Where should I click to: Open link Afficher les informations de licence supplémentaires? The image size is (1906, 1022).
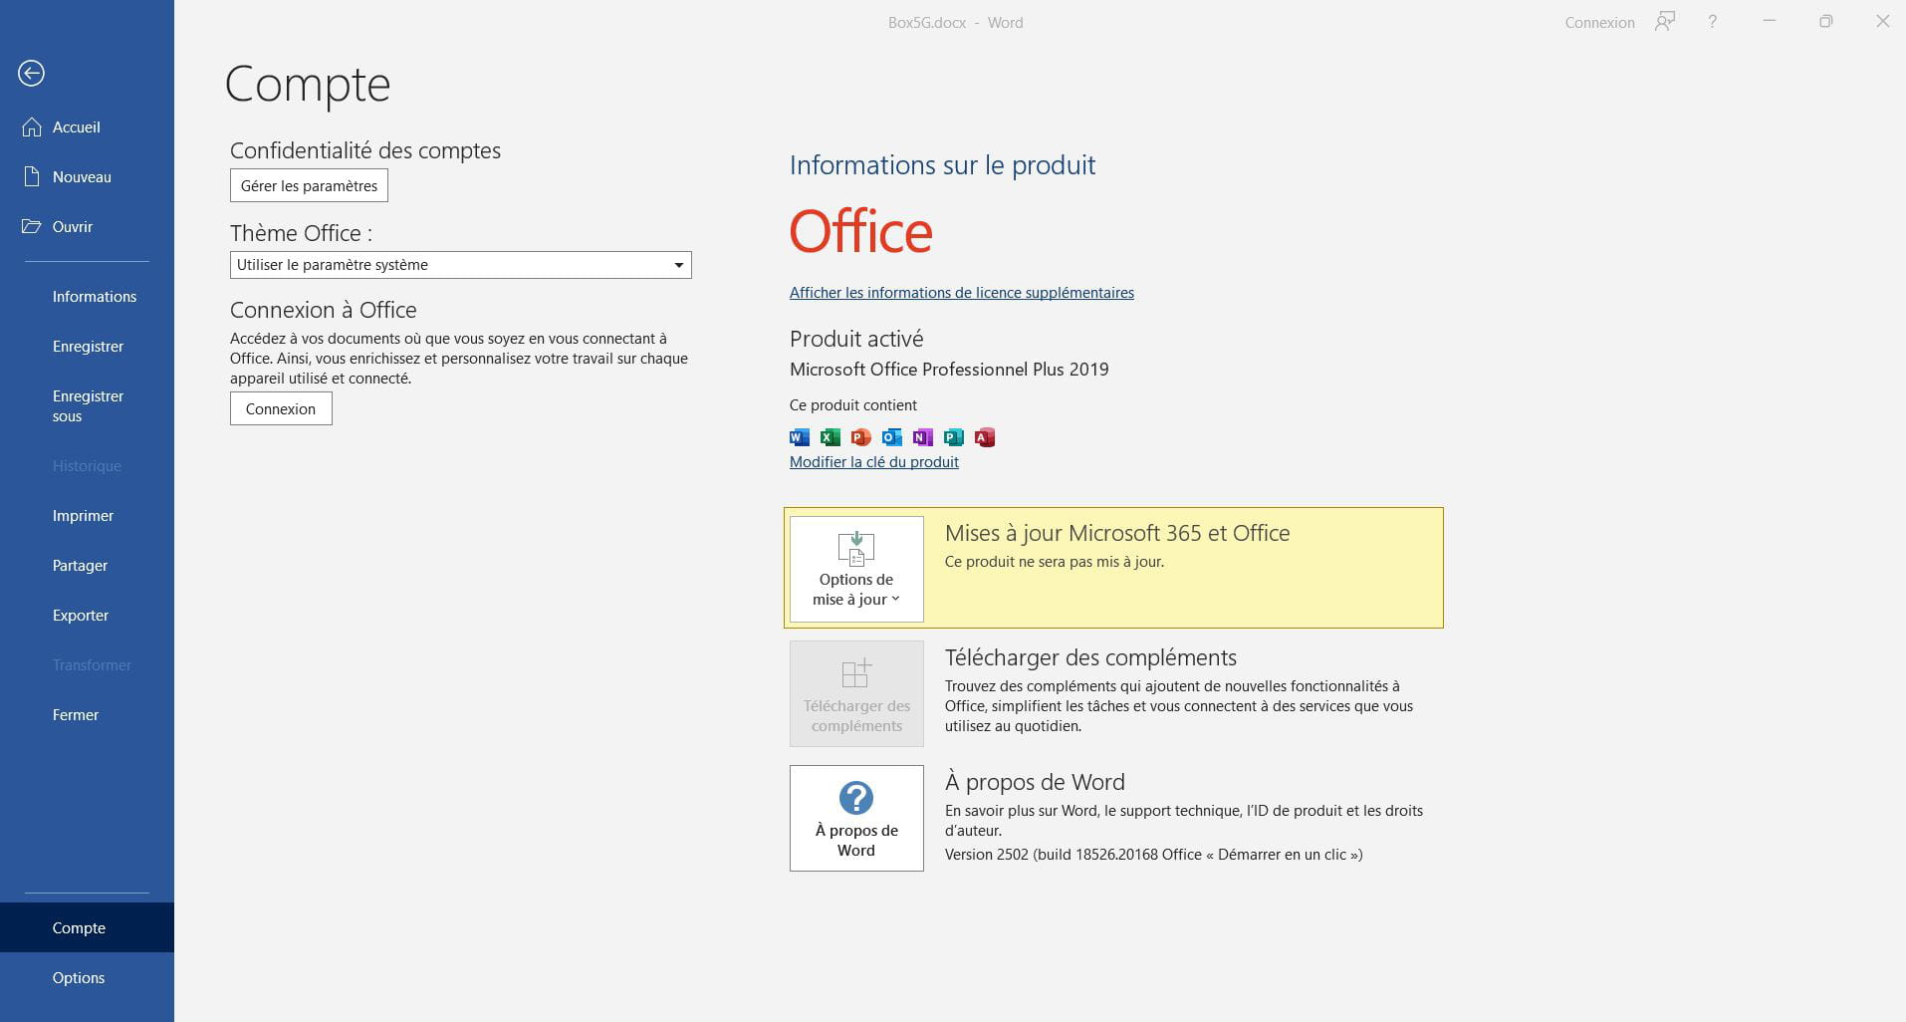961,293
